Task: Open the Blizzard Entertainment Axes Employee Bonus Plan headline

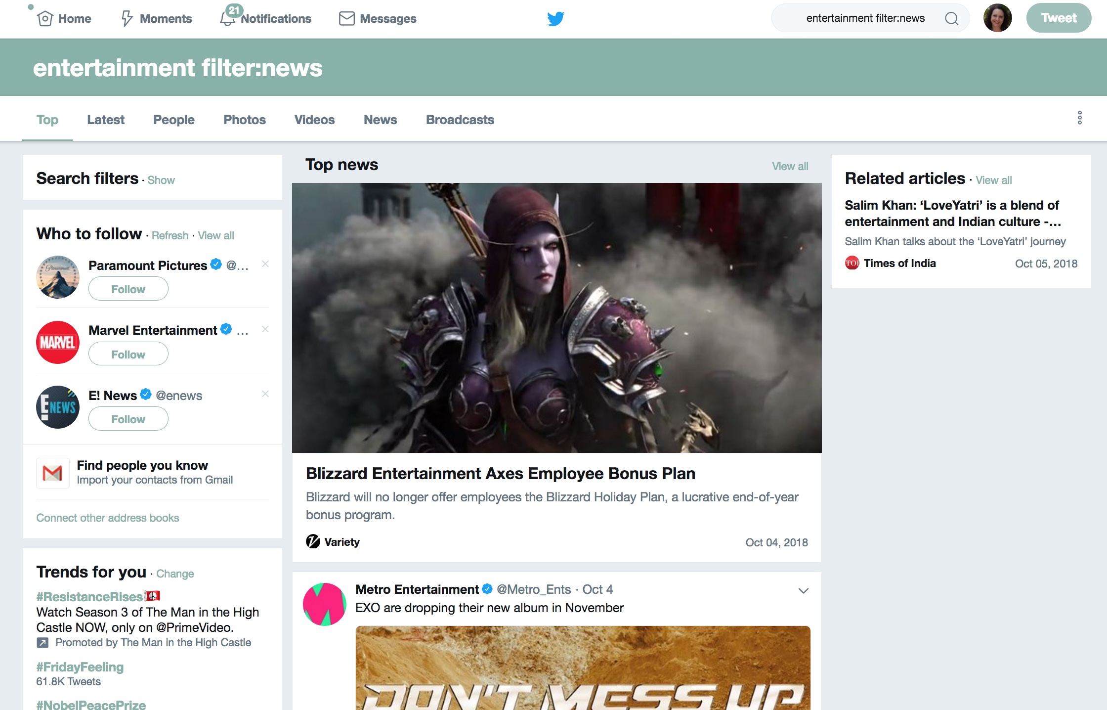Action: coord(501,474)
